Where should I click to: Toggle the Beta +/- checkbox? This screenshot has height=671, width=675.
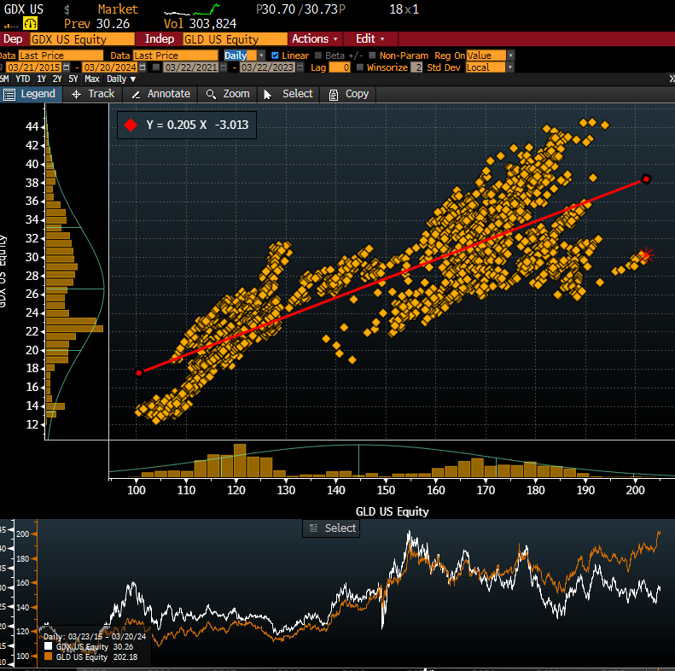[318, 55]
